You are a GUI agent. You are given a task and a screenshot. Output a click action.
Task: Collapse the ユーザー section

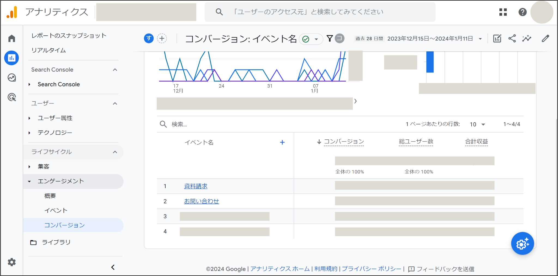[x=115, y=103]
